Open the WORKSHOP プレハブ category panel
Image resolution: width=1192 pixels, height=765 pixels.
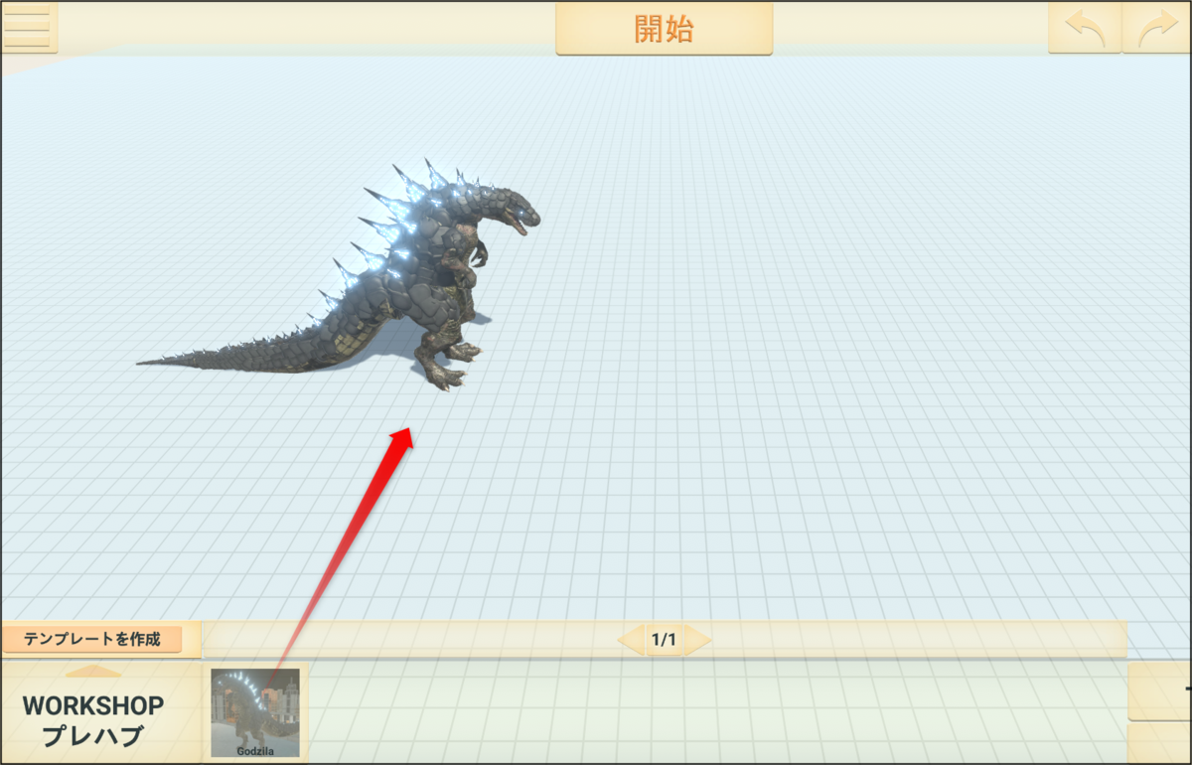pyautogui.click(x=93, y=720)
